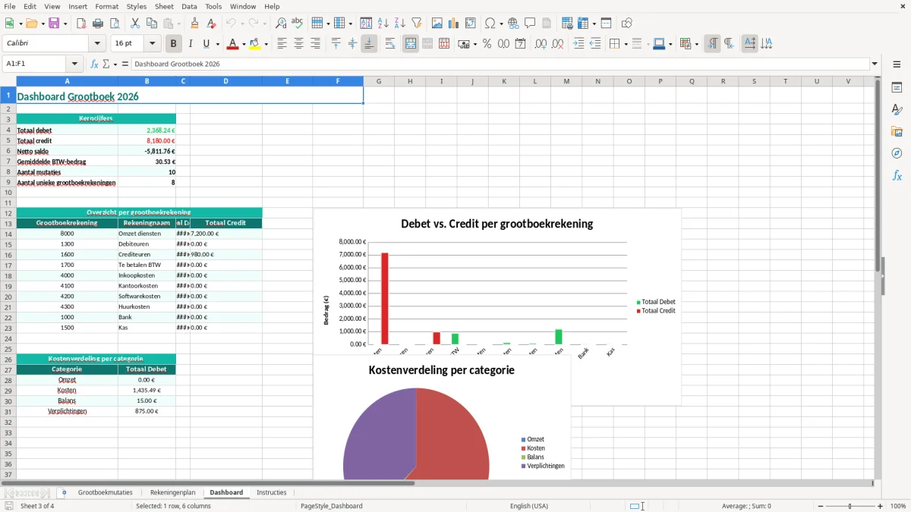
Task: Expand the Name Box dropdown
Action: pos(74,64)
